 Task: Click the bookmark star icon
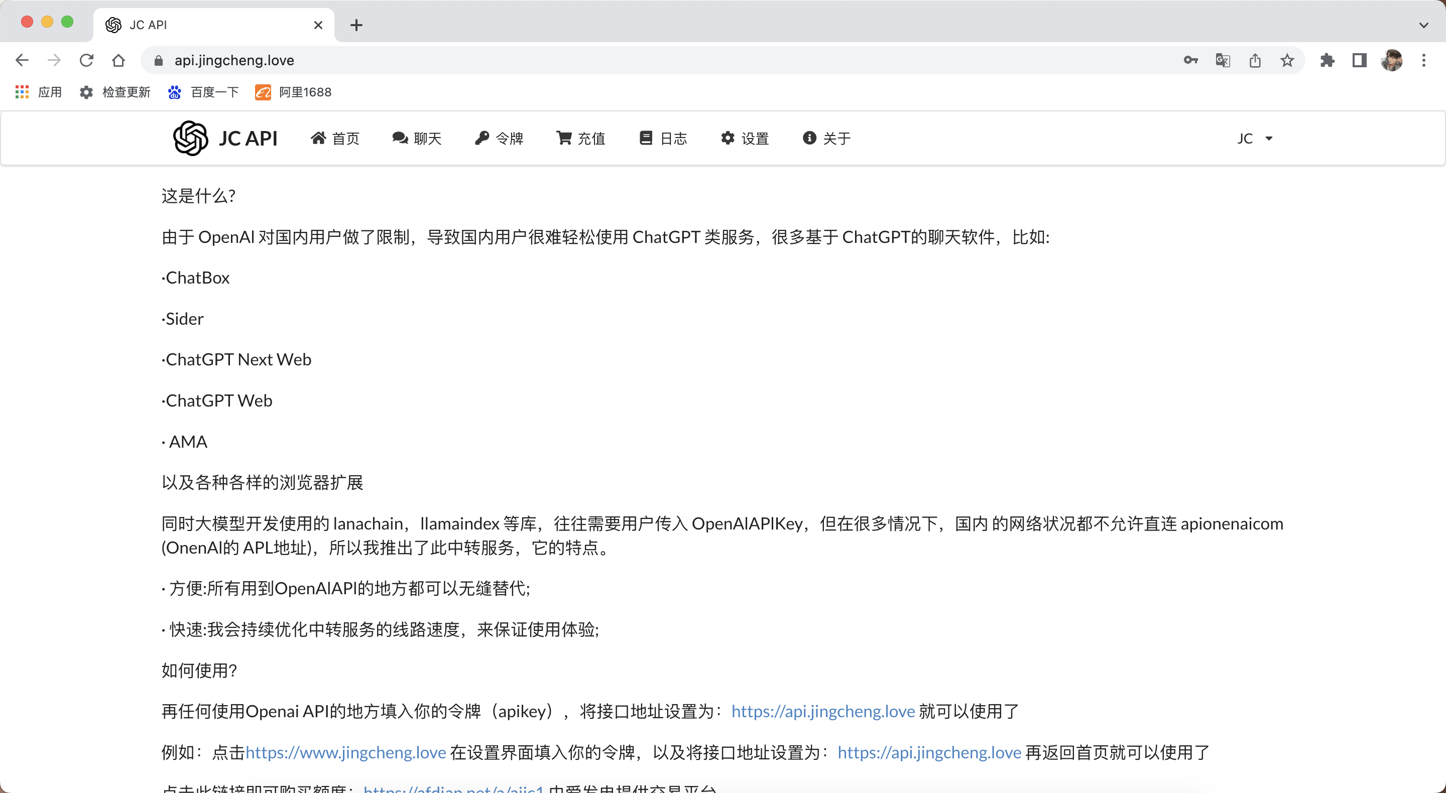[x=1286, y=60]
